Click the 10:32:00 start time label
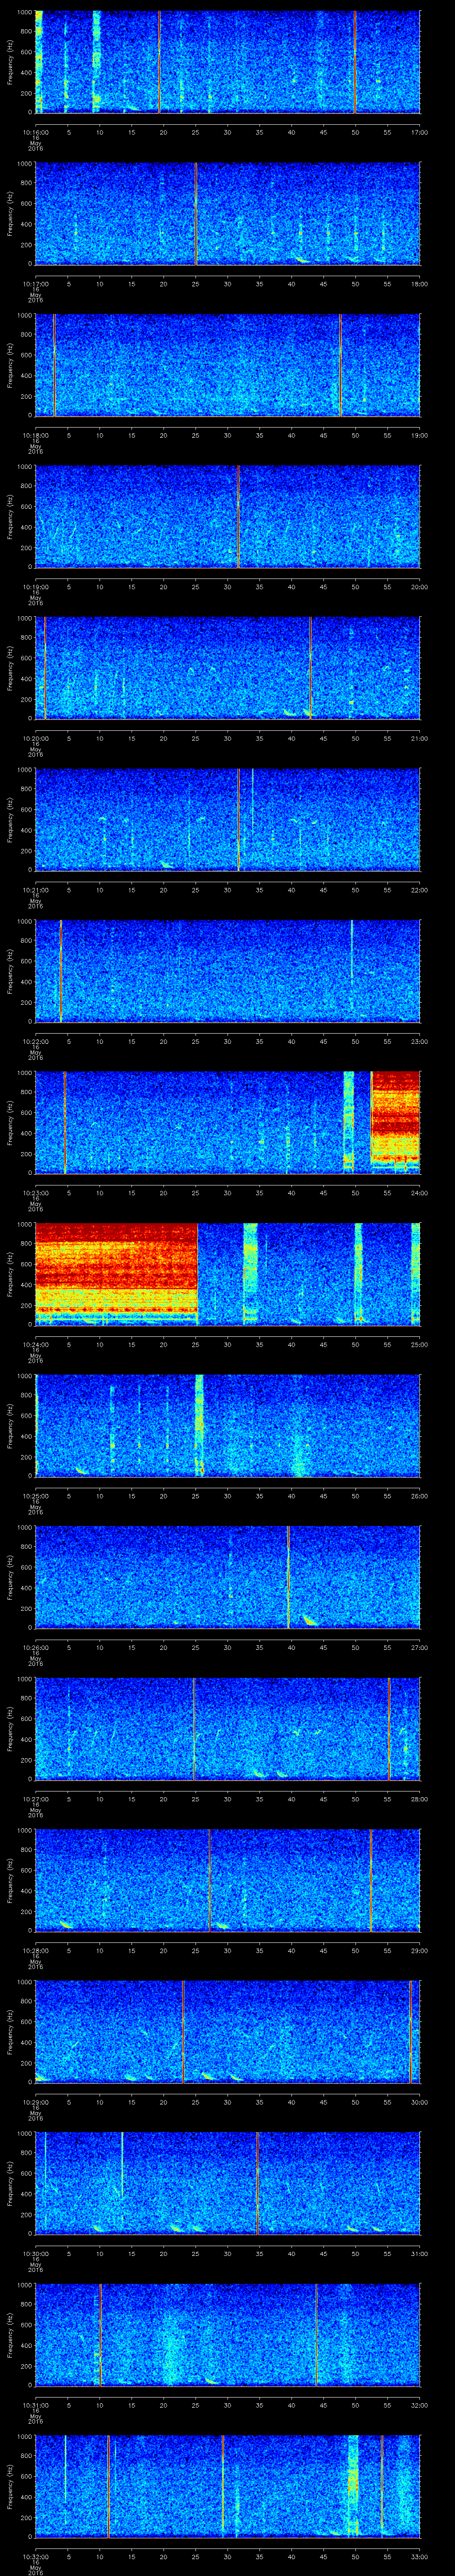This screenshot has height=2576, width=455. 35,2556
